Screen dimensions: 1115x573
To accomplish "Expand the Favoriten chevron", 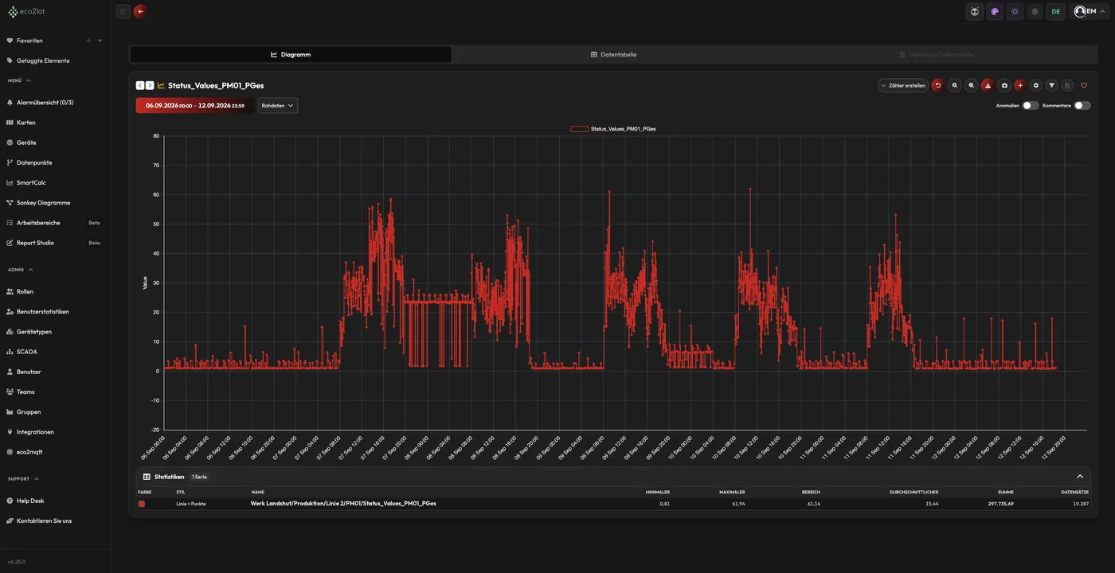I will click(100, 41).
